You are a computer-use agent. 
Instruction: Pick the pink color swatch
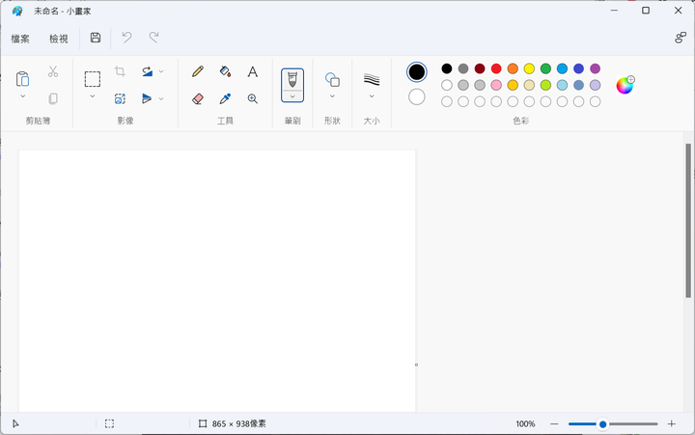point(496,85)
